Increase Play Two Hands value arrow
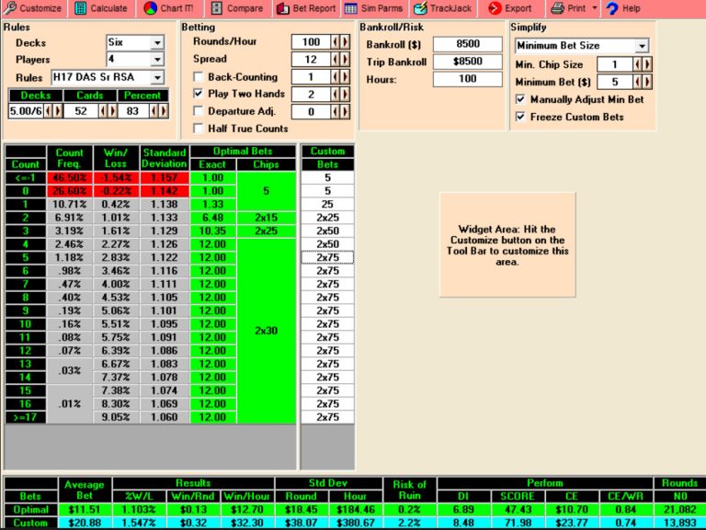The height and width of the screenshot is (530, 706). (x=346, y=95)
